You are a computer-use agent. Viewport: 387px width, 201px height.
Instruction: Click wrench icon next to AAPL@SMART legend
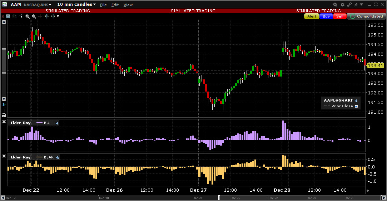[x=356, y=100]
